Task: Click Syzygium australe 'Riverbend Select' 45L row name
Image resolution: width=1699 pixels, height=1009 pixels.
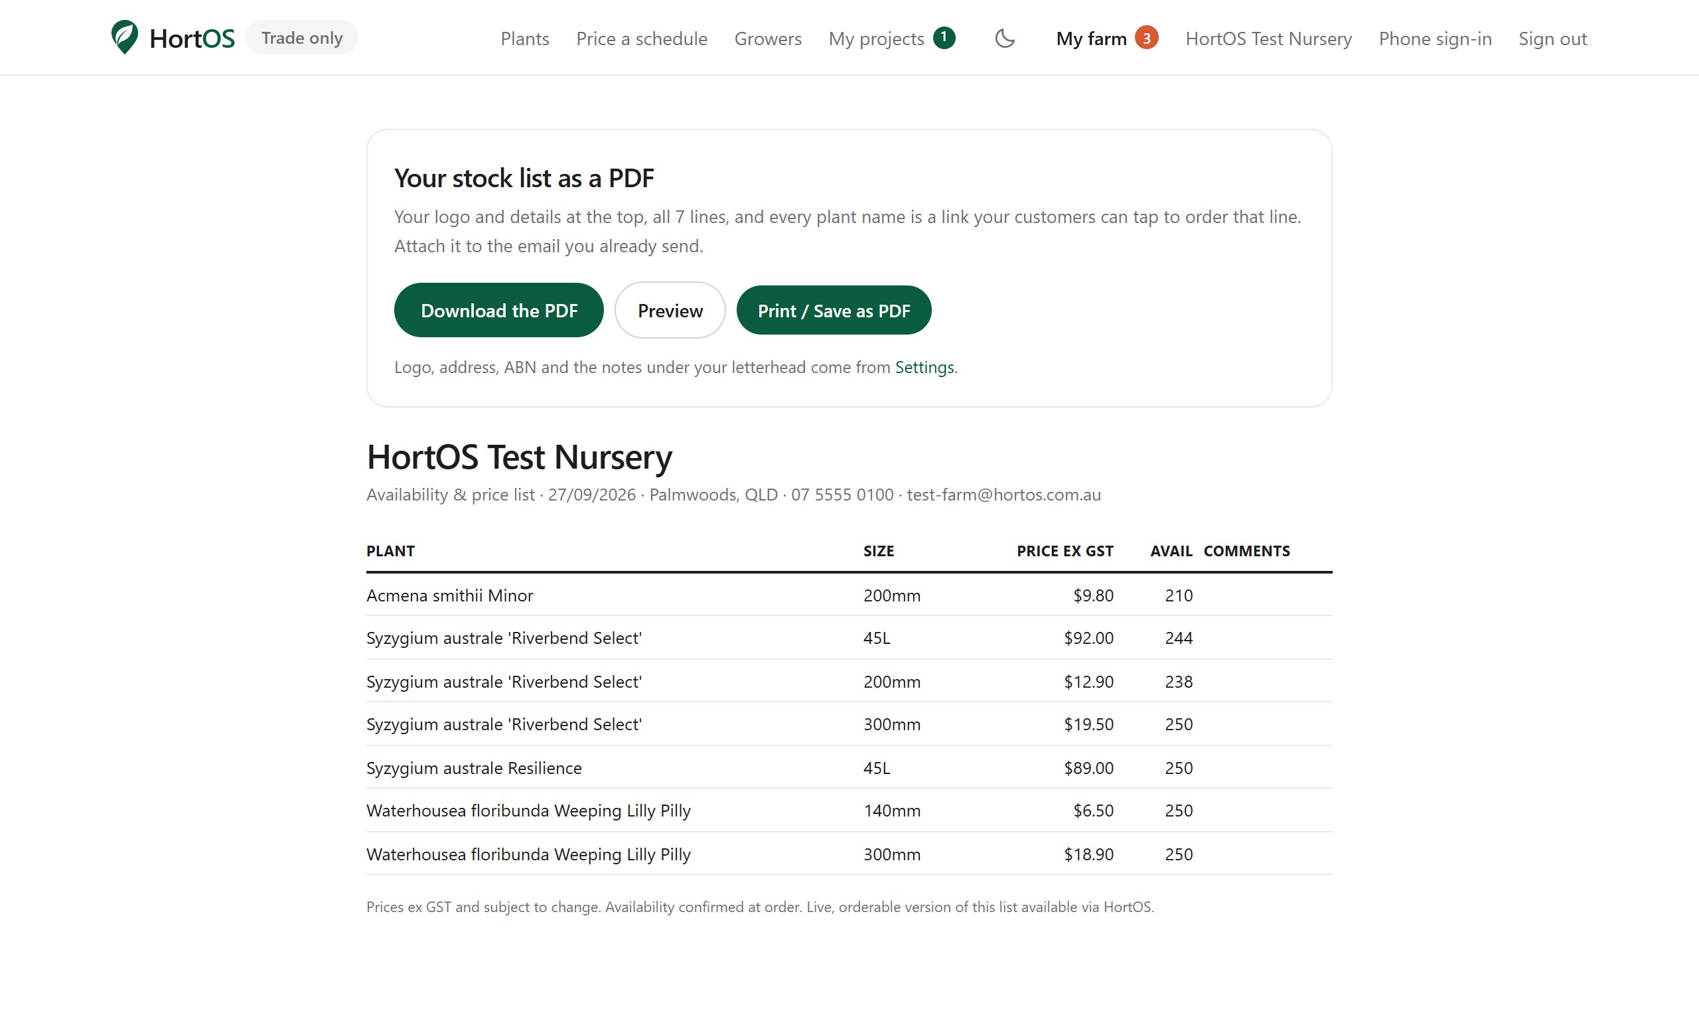Action: [x=504, y=638]
